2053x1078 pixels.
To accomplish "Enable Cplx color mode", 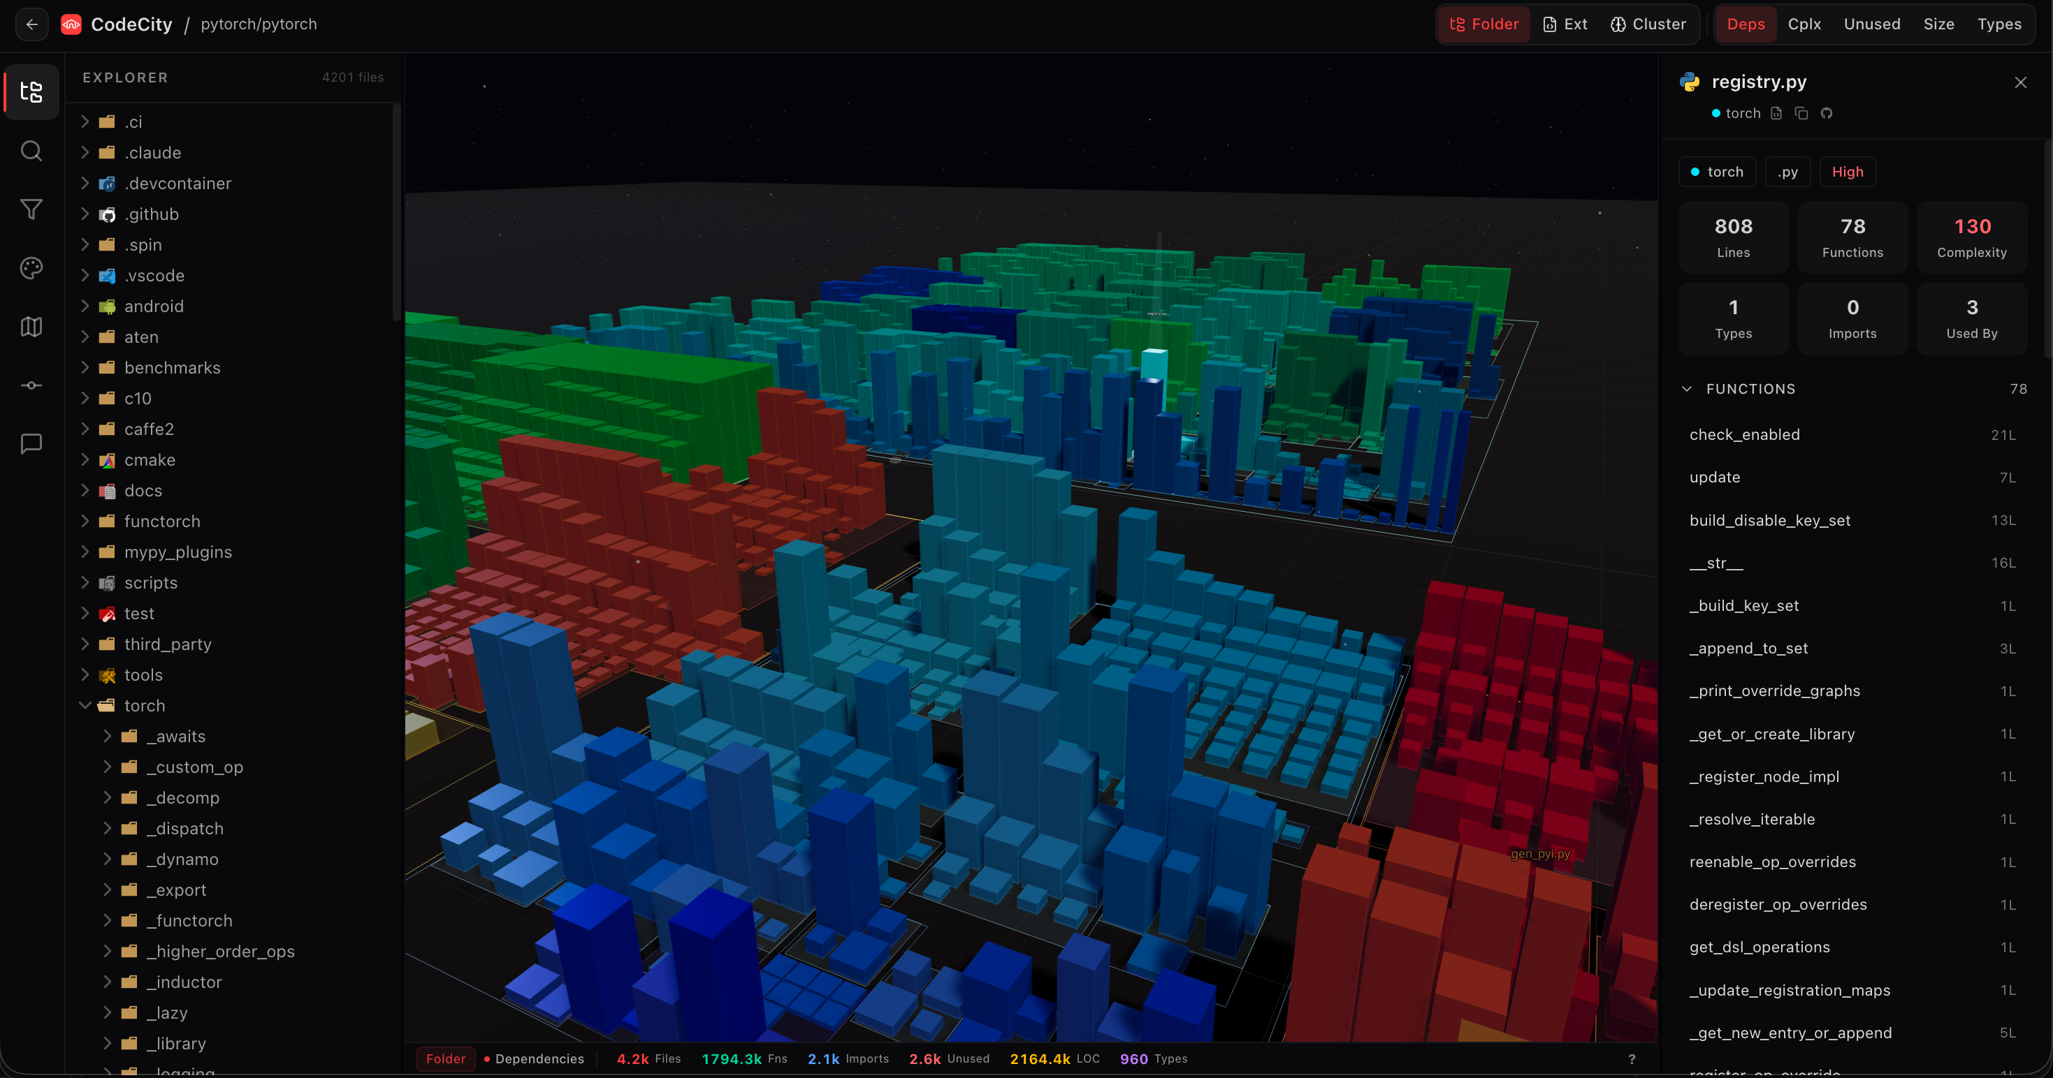I will point(1804,24).
